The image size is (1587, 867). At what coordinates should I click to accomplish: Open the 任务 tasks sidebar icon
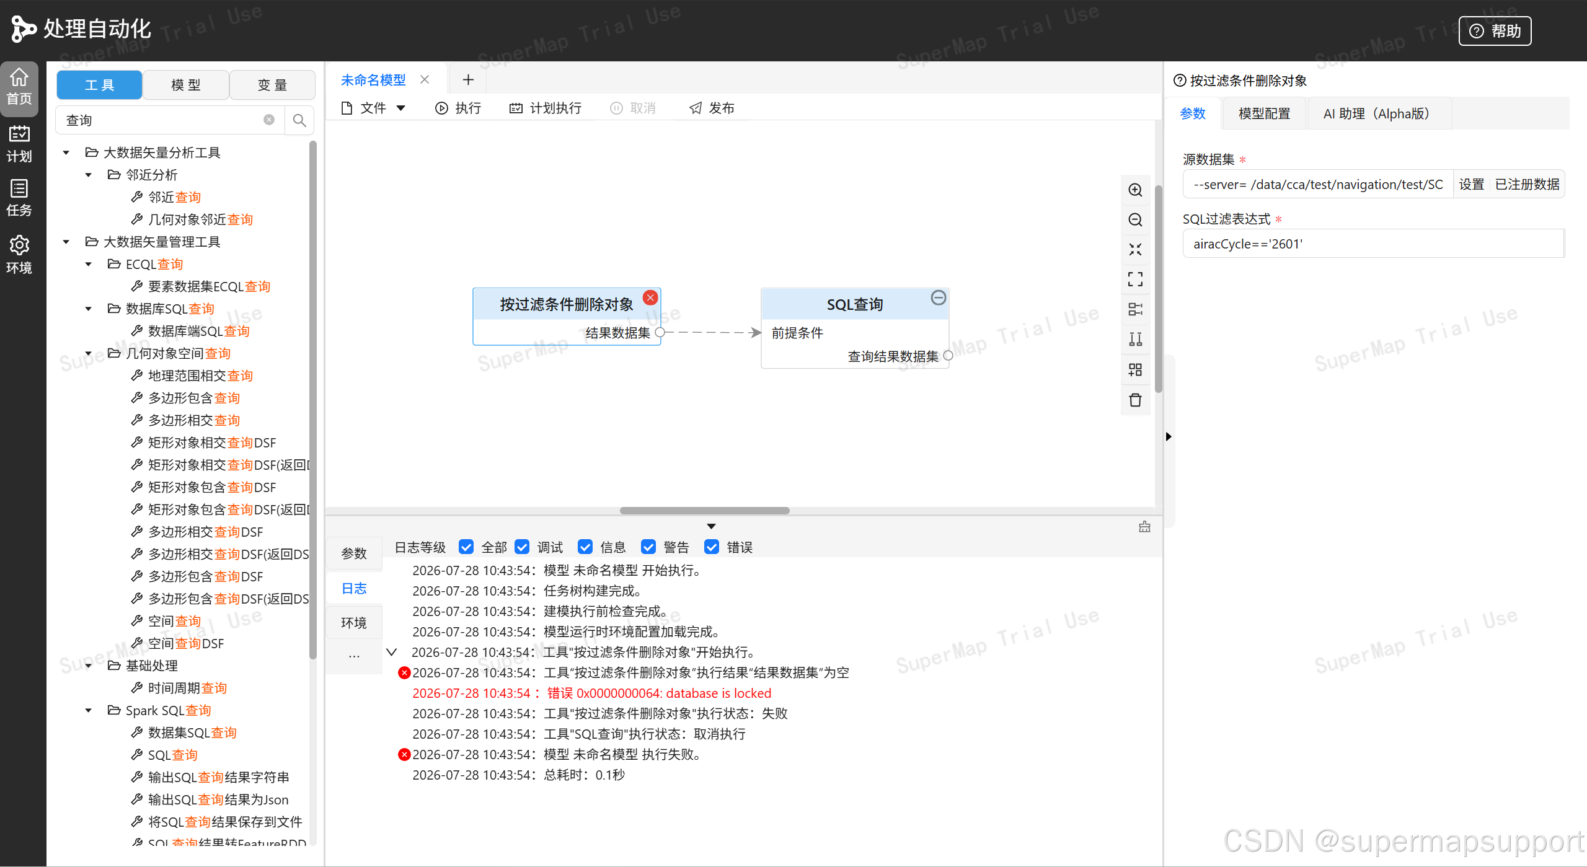(x=19, y=198)
